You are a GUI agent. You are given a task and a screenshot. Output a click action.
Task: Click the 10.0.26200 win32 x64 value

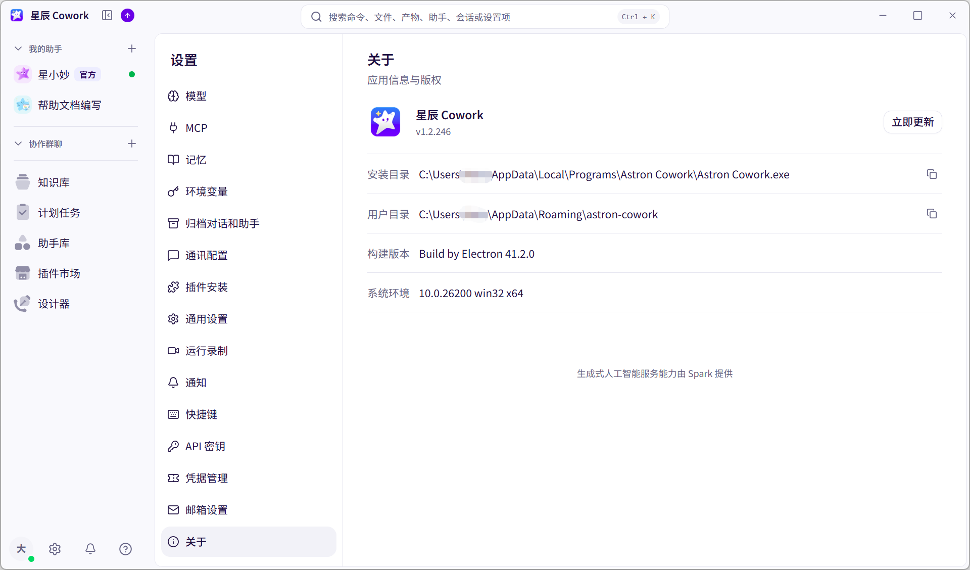[471, 293]
